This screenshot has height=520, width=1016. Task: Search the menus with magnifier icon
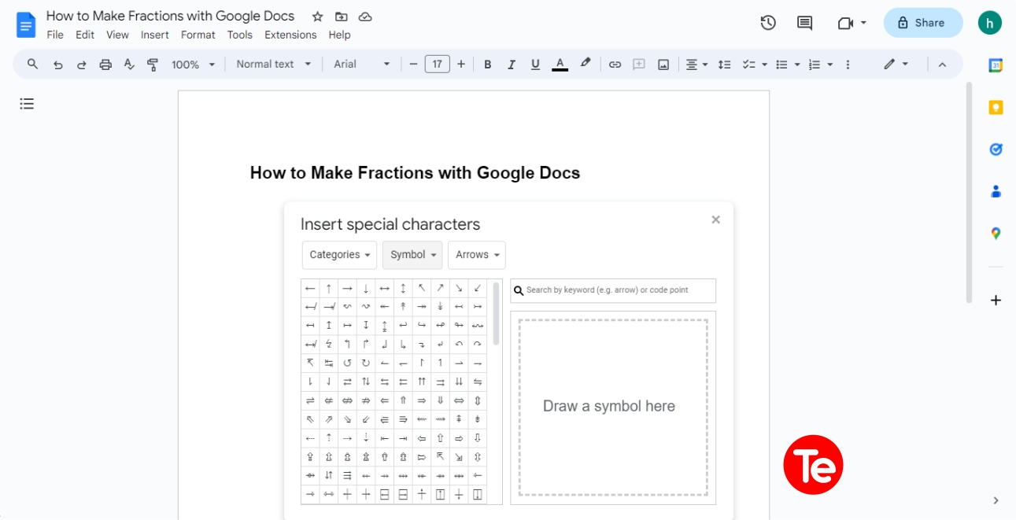tap(32, 65)
